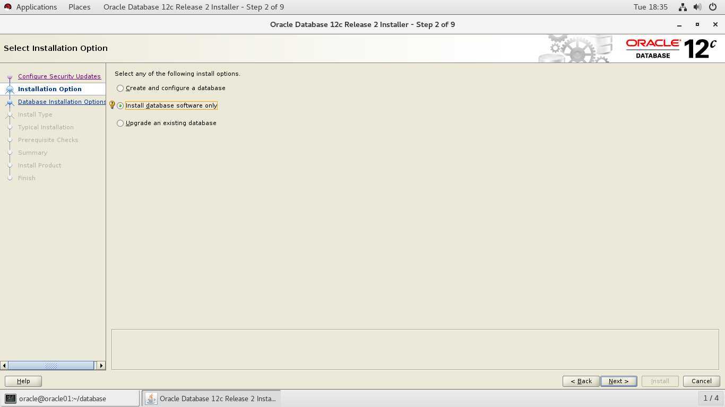Click the 'Install Type' step text
Image resolution: width=725 pixels, height=407 pixels.
(x=35, y=114)
